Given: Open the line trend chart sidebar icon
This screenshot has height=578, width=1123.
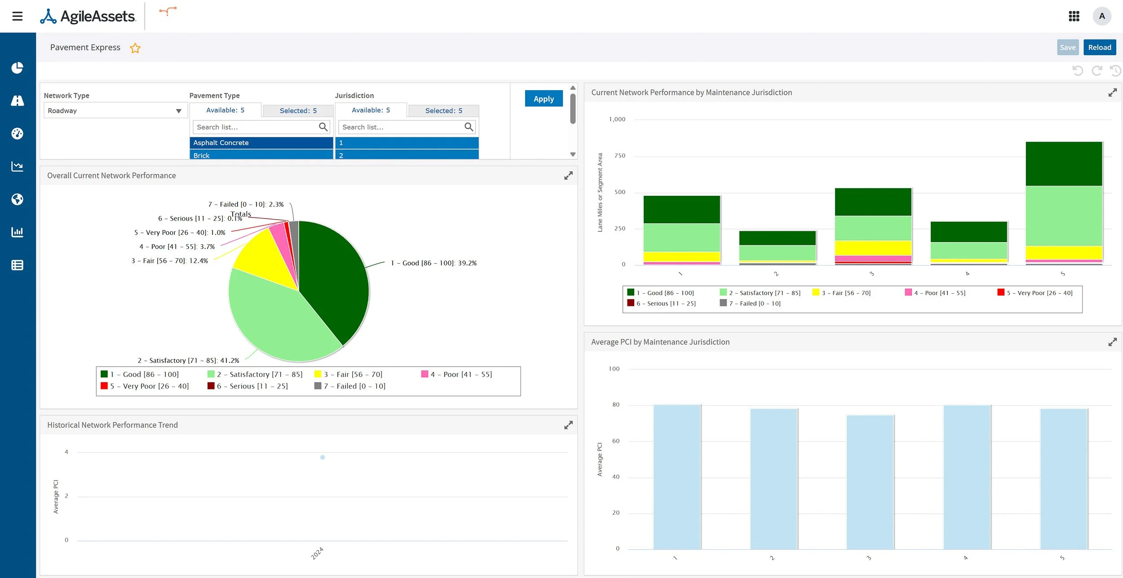Looking at the screenshot, I should [x=17, y=166].
